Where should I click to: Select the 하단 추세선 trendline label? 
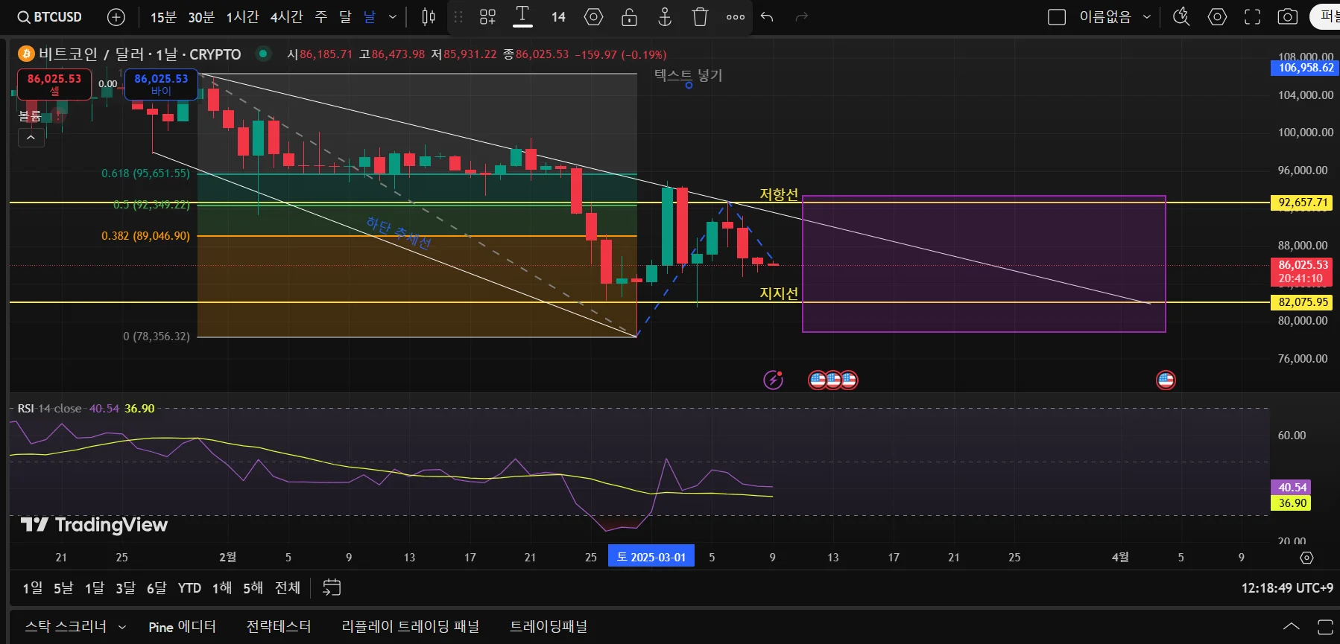pos(399,233)
